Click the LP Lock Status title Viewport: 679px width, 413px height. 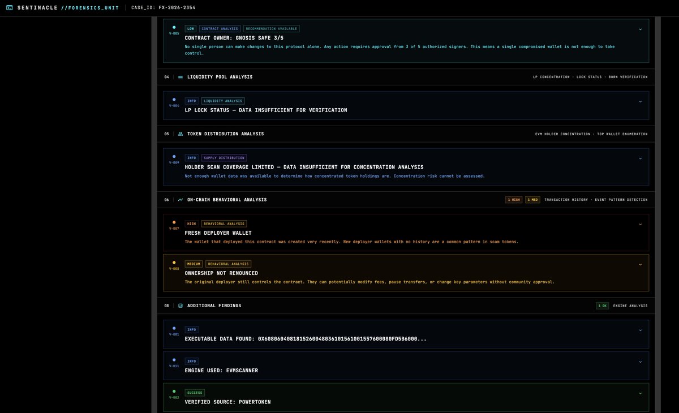pyautogui.click(x=266, y=110)
